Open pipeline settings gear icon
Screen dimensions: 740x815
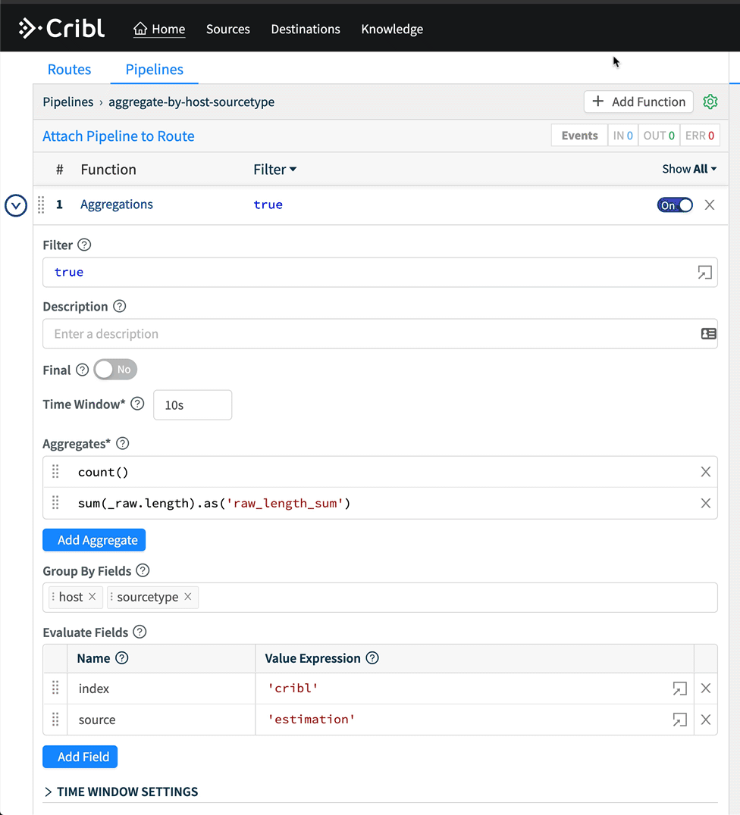(710, 102)
